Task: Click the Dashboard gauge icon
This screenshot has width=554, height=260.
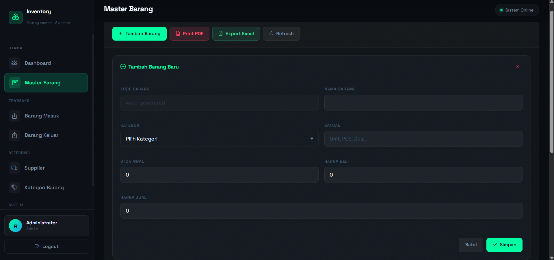Action: (x=14, y=63)
